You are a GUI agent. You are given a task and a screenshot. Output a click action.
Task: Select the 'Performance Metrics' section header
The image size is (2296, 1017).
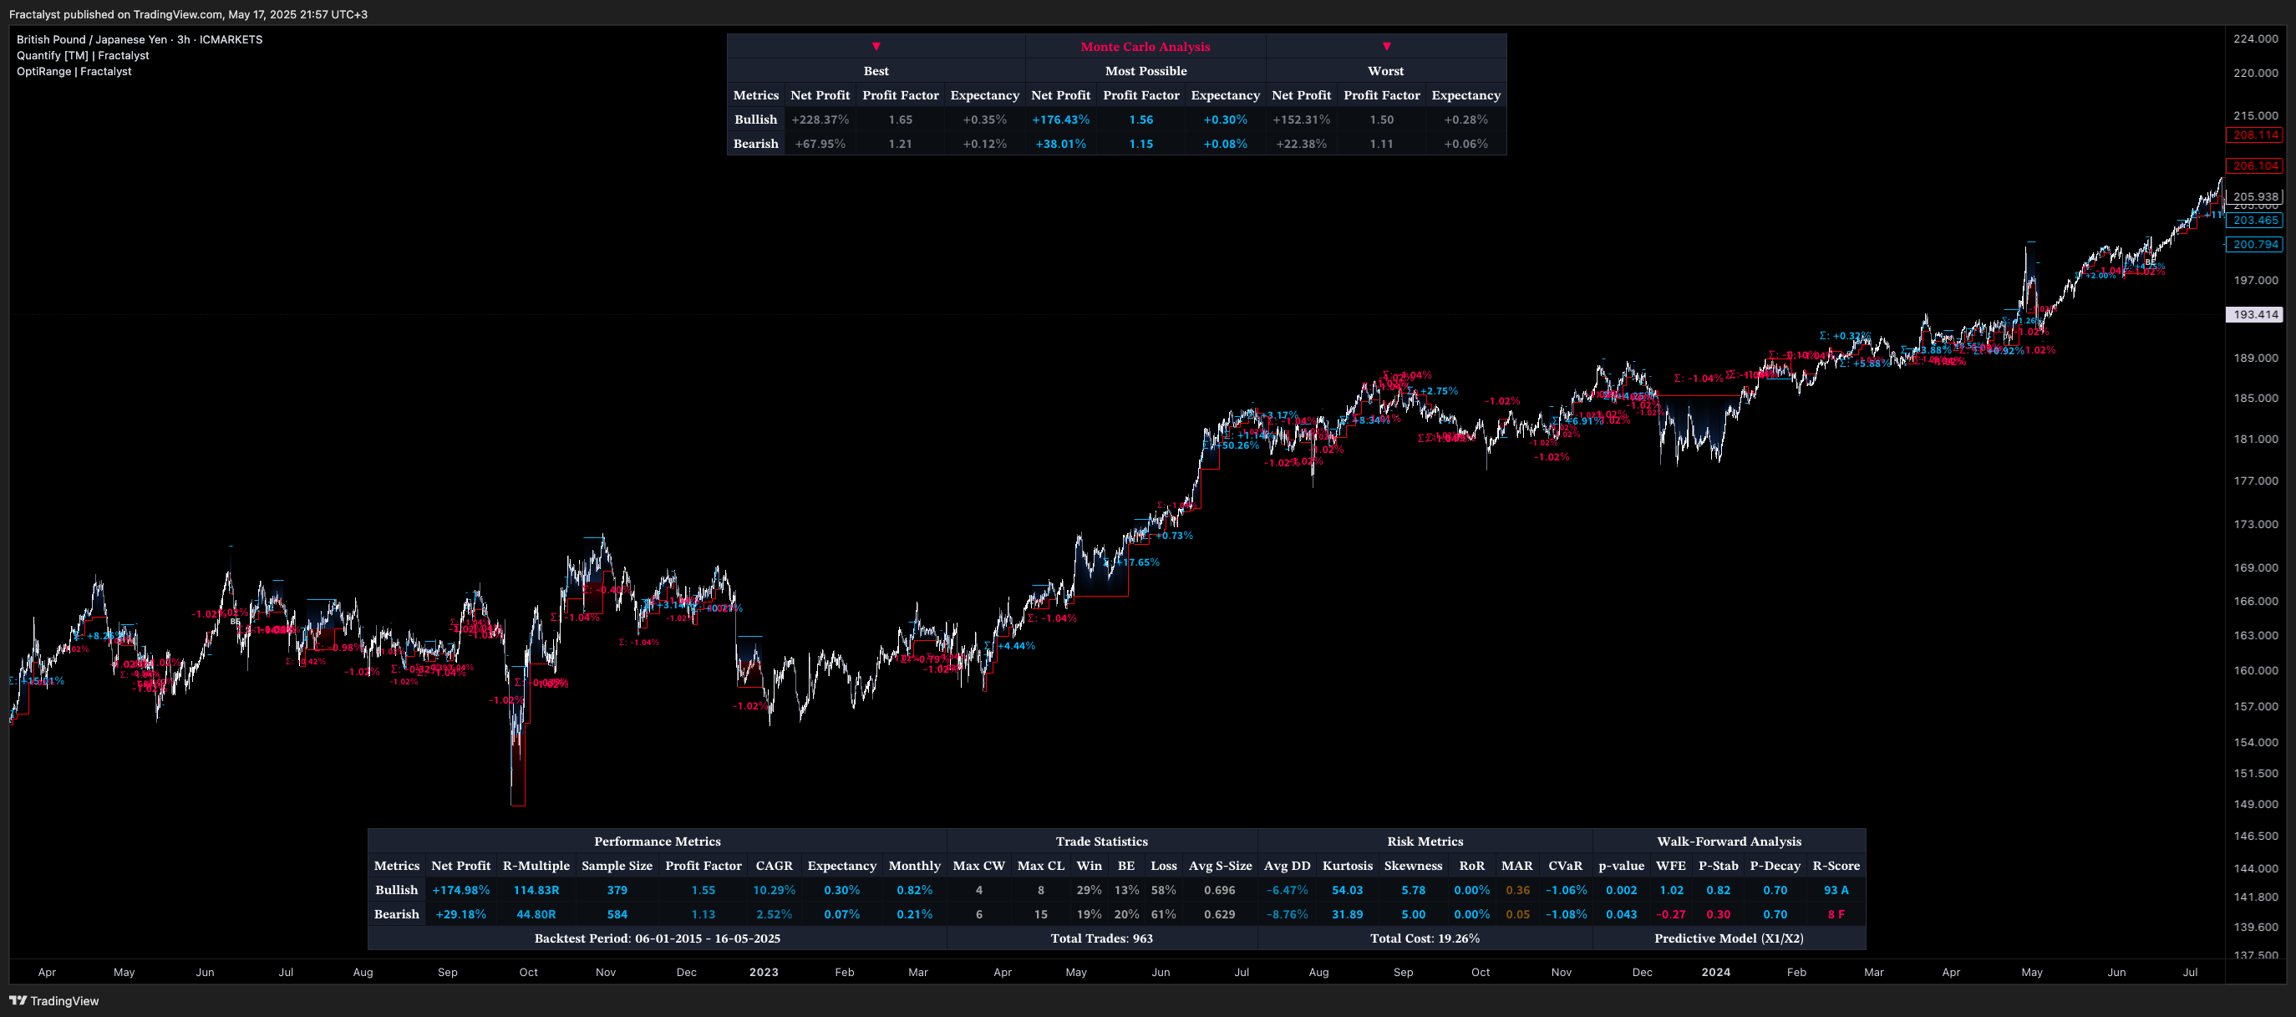[x=657, y=842]
